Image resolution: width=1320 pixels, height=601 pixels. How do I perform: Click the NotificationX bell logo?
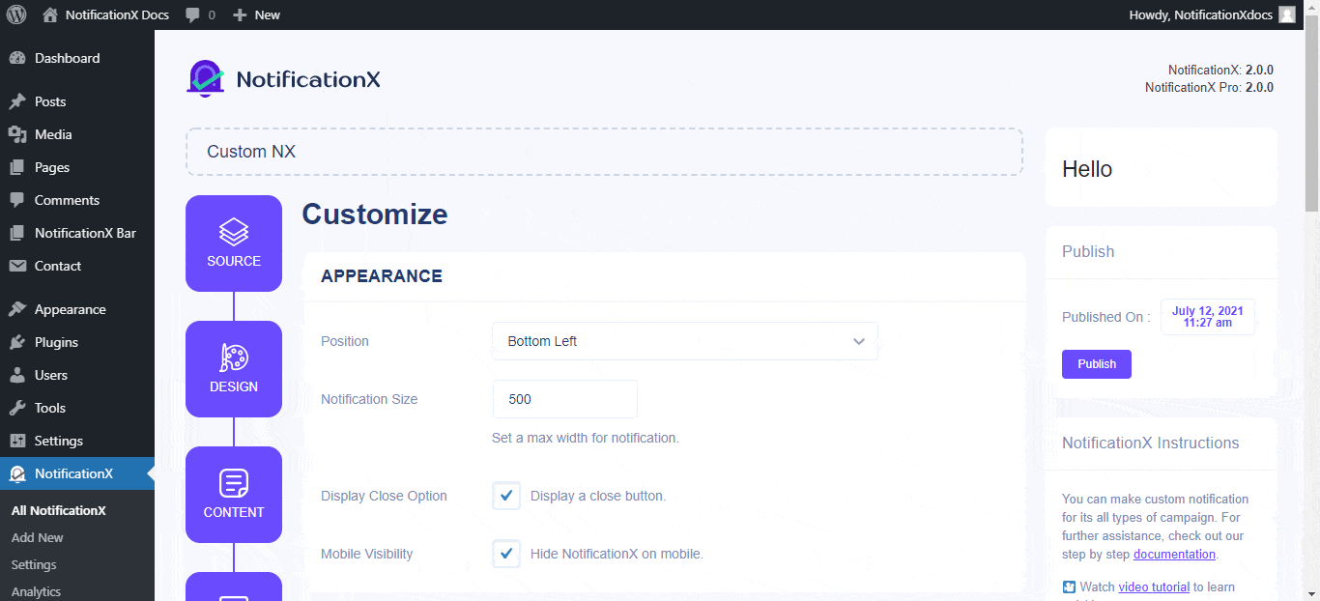[x=205, y=79]
